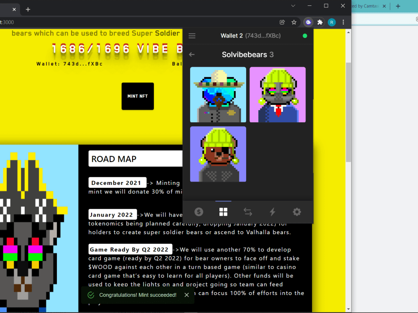Bookmark this page with the star
Image resolution: width=418 pixels, height=313 pixels.
coord(294,23)
